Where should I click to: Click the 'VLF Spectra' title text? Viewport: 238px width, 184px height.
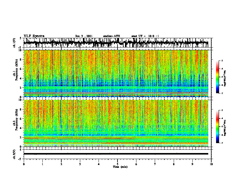(34, 36)
